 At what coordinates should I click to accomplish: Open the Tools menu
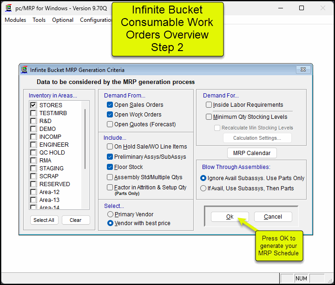coord(39,20)
